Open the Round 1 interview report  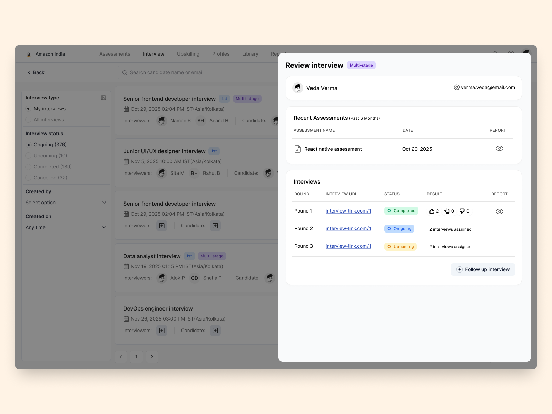[499, 211]
